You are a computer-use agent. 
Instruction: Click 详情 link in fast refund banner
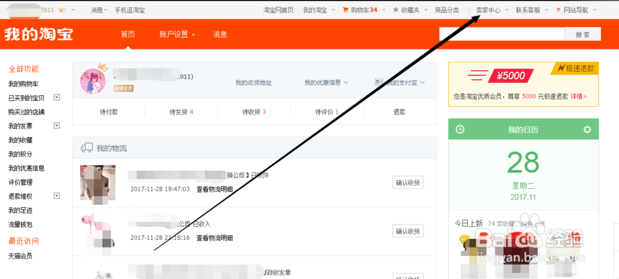579,97
